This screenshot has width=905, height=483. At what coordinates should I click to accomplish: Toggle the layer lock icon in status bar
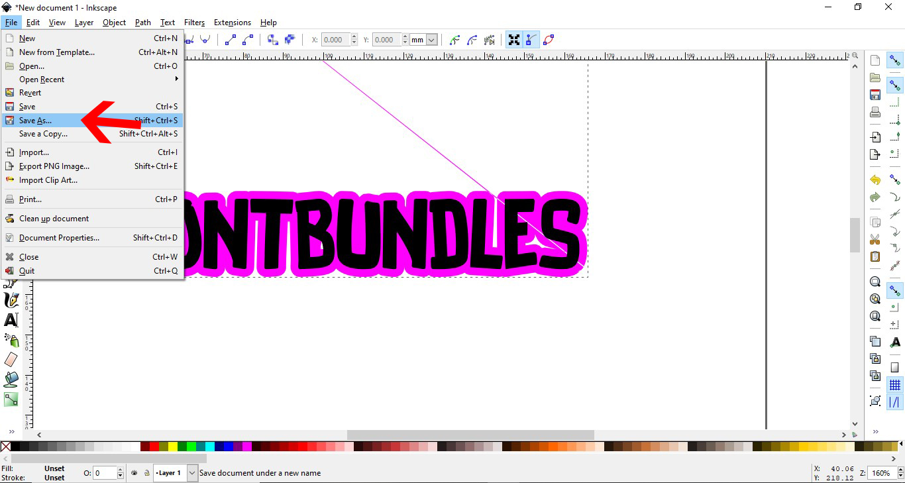coord(146,473)
